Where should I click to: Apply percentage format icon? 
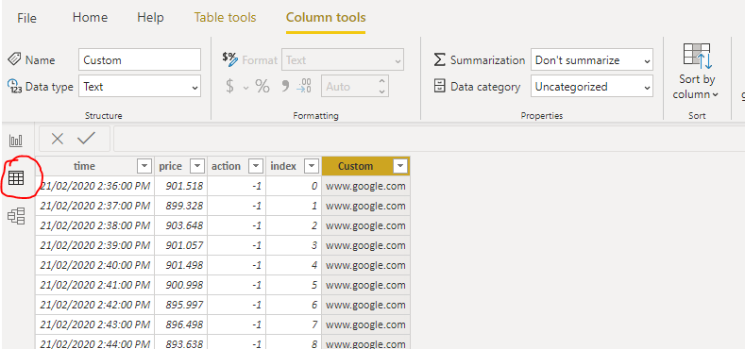point(262,87)
